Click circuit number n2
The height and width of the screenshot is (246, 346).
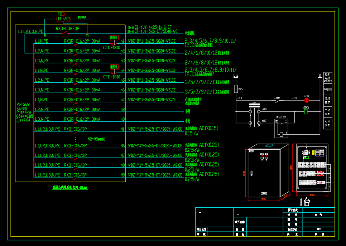(122, 51)
